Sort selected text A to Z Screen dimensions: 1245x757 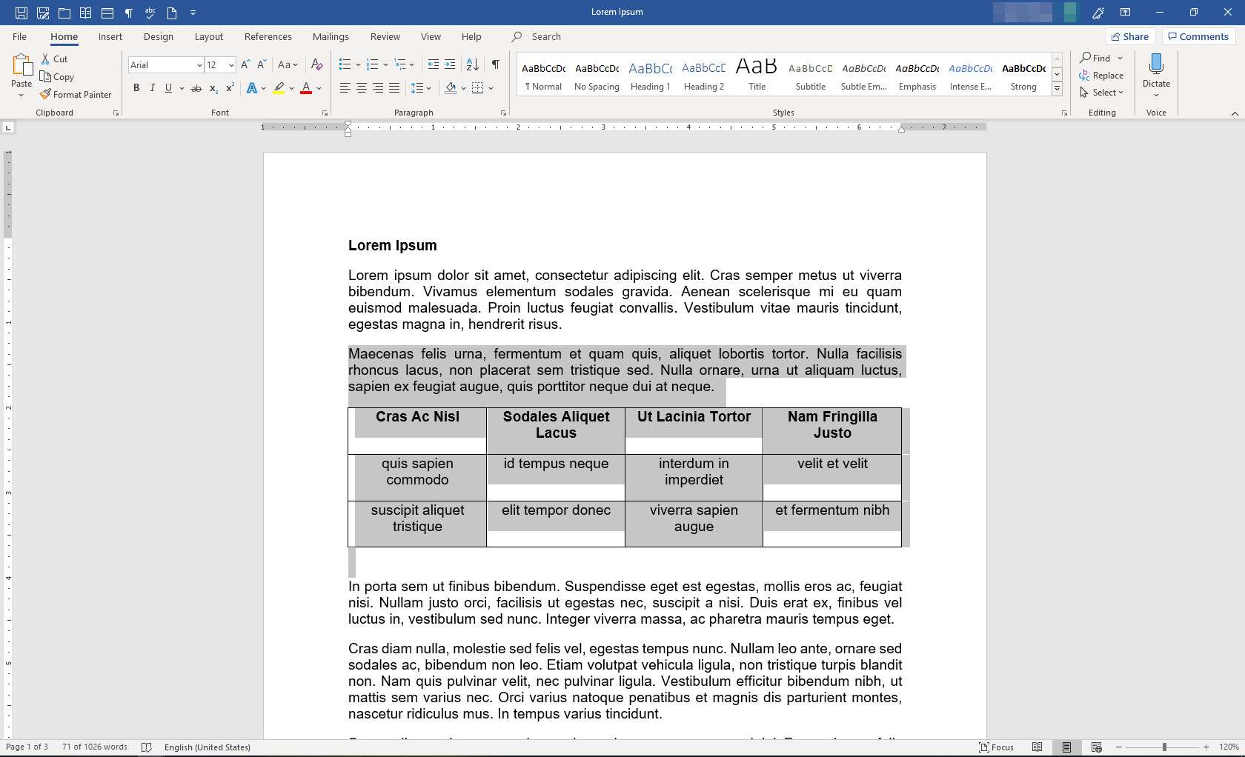tap(473, 64)
